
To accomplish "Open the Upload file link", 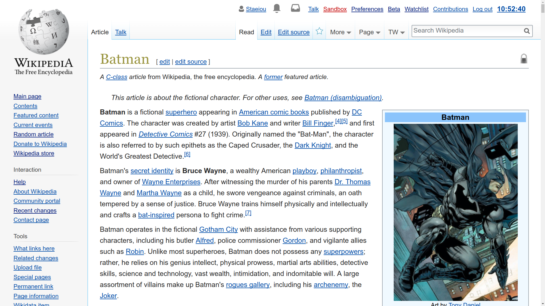I will 28,267.
